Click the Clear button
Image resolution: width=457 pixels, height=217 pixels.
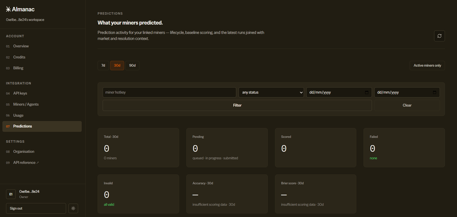[407, 105]
